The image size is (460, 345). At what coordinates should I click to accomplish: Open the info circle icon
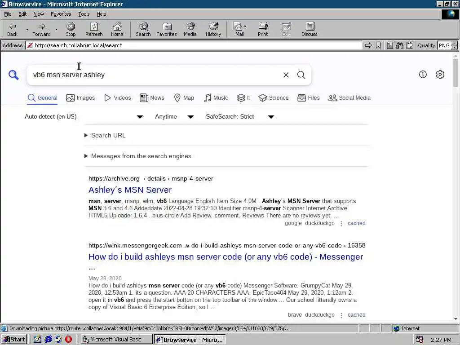423,75
